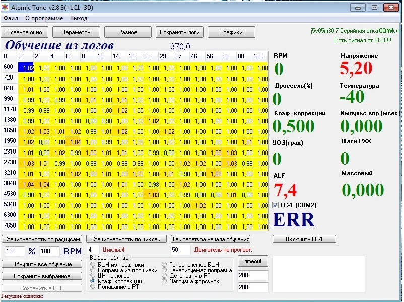
Task: Toggle the LC-1 (COM2) checkbox
Action: 276,205
